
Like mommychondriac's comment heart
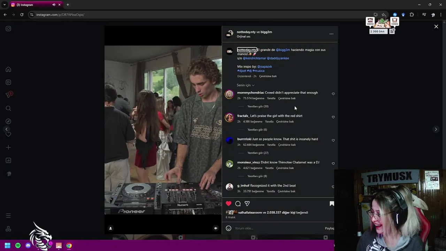click(333, 94)
